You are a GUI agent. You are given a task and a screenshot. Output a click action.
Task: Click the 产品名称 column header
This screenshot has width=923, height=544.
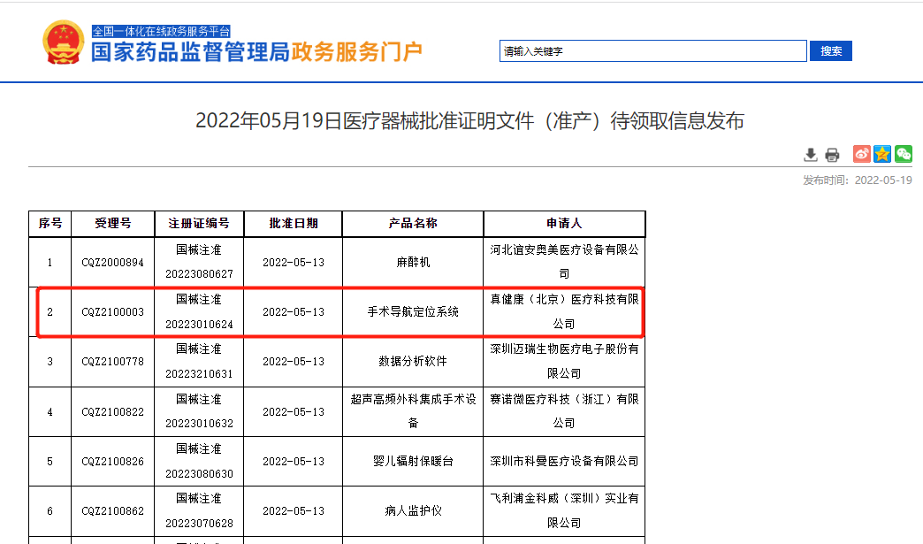[413, 224]
